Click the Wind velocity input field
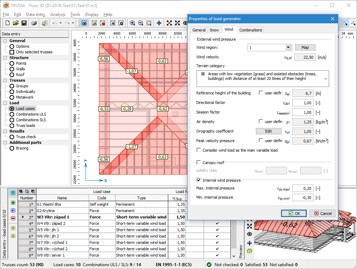Image resolution: width=357 pixels, height=269 pixels. [305, 57]
